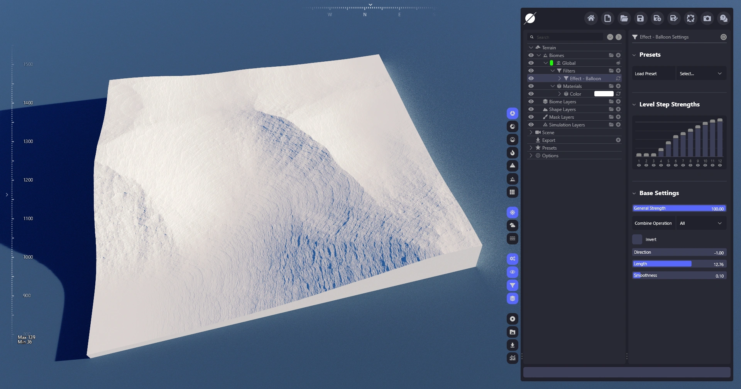The height and width of the screenshot is (389, 741).
Task: Expand the Scene tree item
Action: click(x=531, y=132)
